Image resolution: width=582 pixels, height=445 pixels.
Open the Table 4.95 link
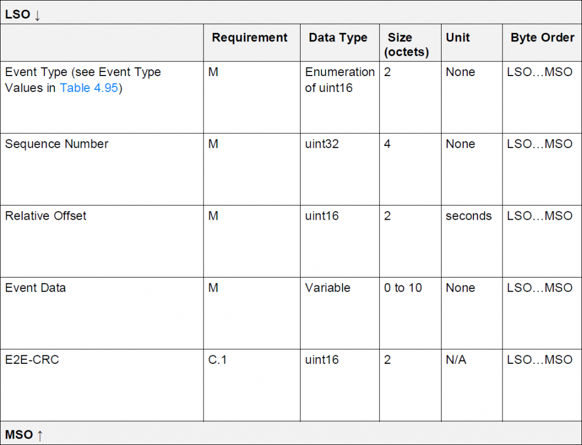89,88
